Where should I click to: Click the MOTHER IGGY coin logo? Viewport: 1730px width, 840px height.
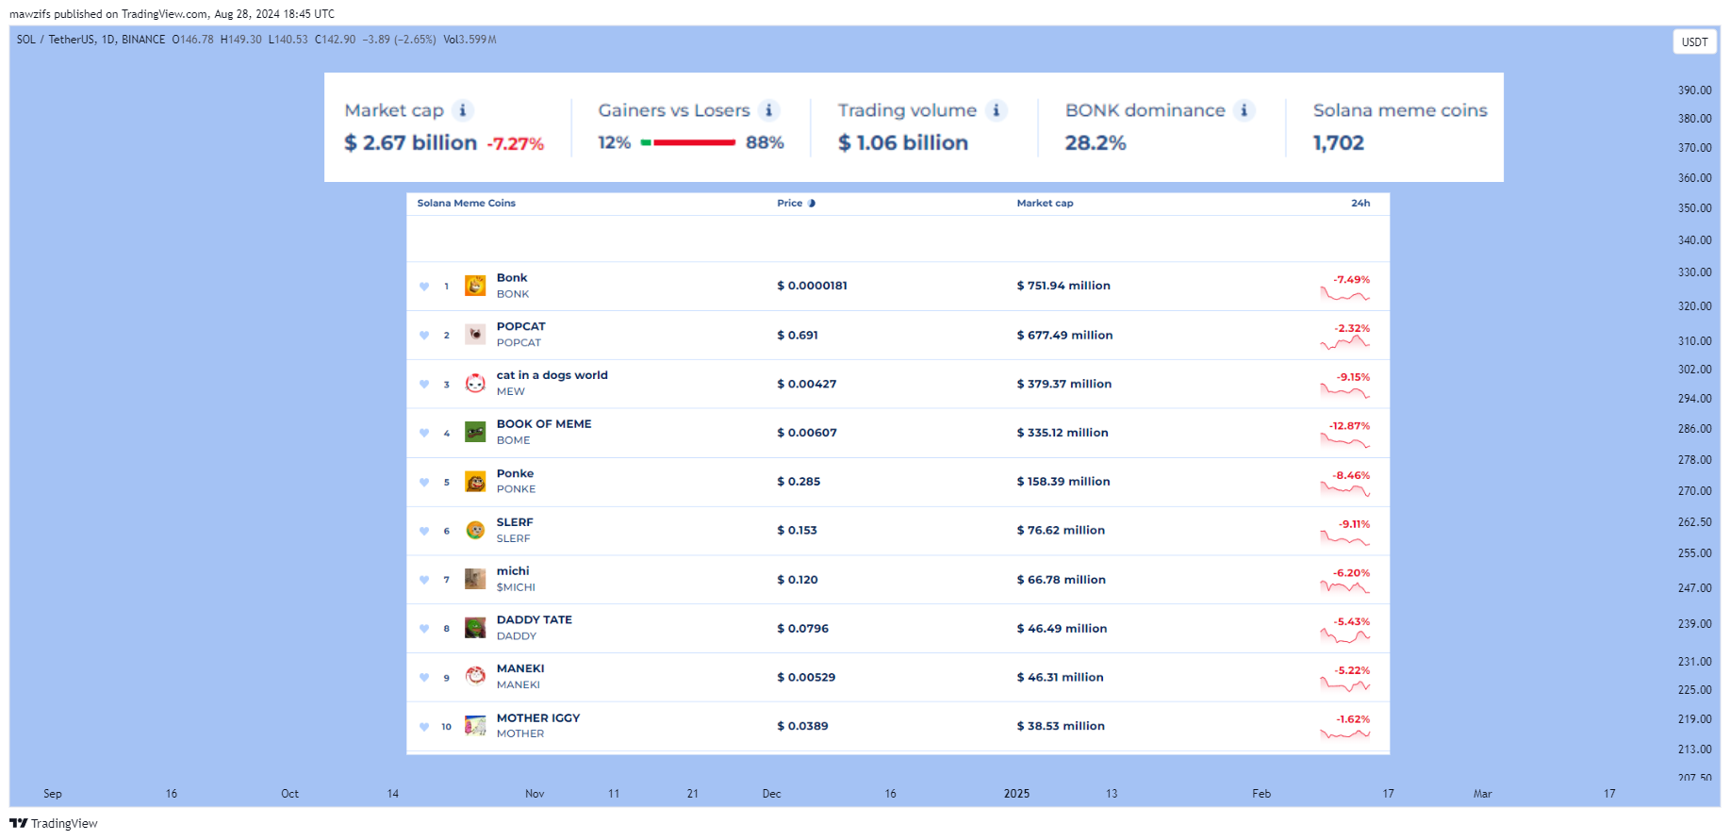pos(475,726)
